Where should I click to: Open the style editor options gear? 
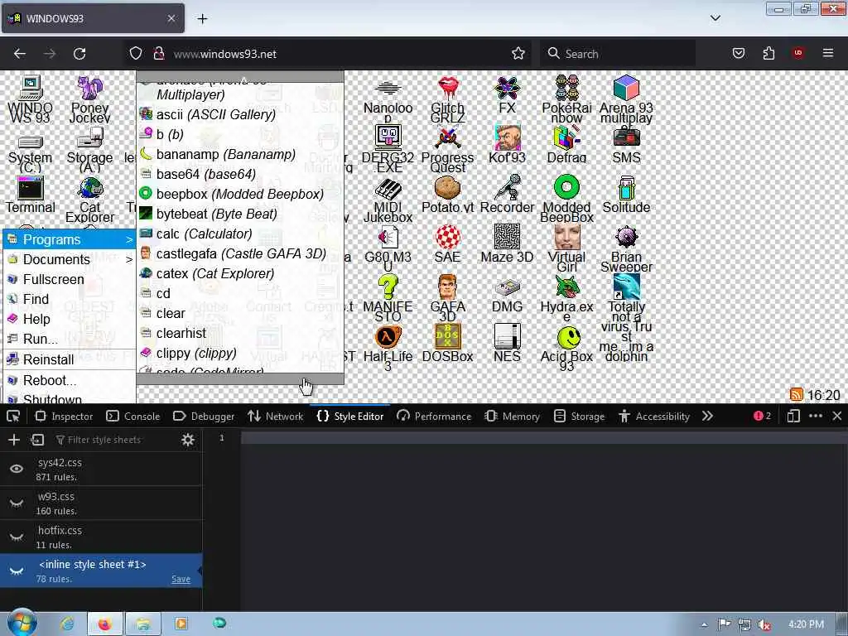pyautogui.click(x=188, y=440)
